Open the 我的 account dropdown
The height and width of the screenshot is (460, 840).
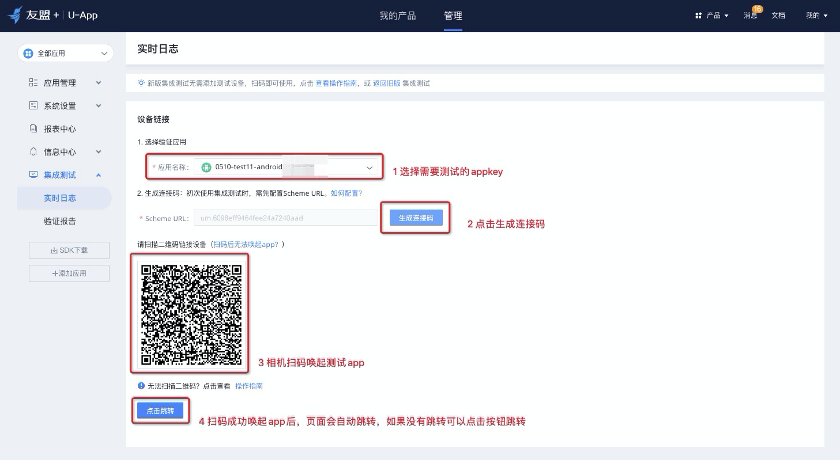[817, 16]
